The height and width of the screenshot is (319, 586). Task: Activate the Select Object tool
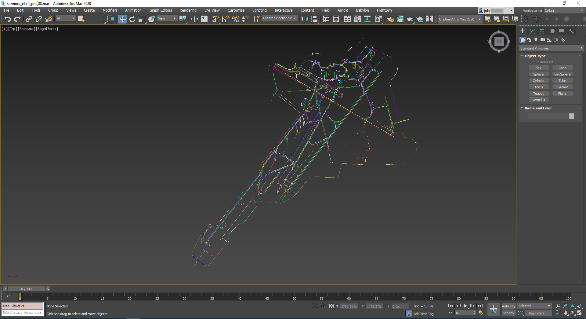81,19
